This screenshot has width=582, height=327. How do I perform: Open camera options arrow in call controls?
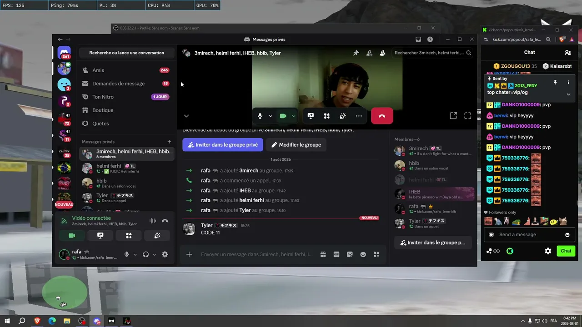point(294,116)
